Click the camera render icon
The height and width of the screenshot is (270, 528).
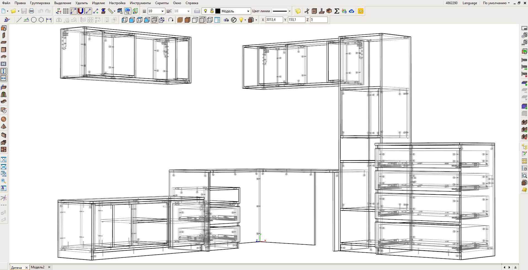pos(226,20)
